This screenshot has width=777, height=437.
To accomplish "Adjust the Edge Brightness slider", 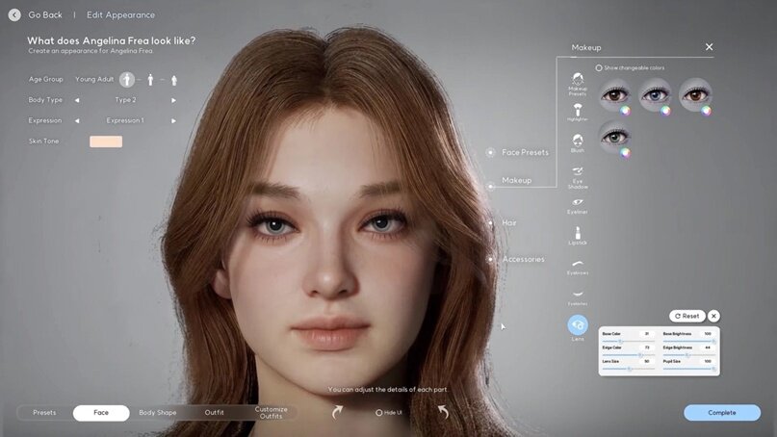I will (689, 355).
